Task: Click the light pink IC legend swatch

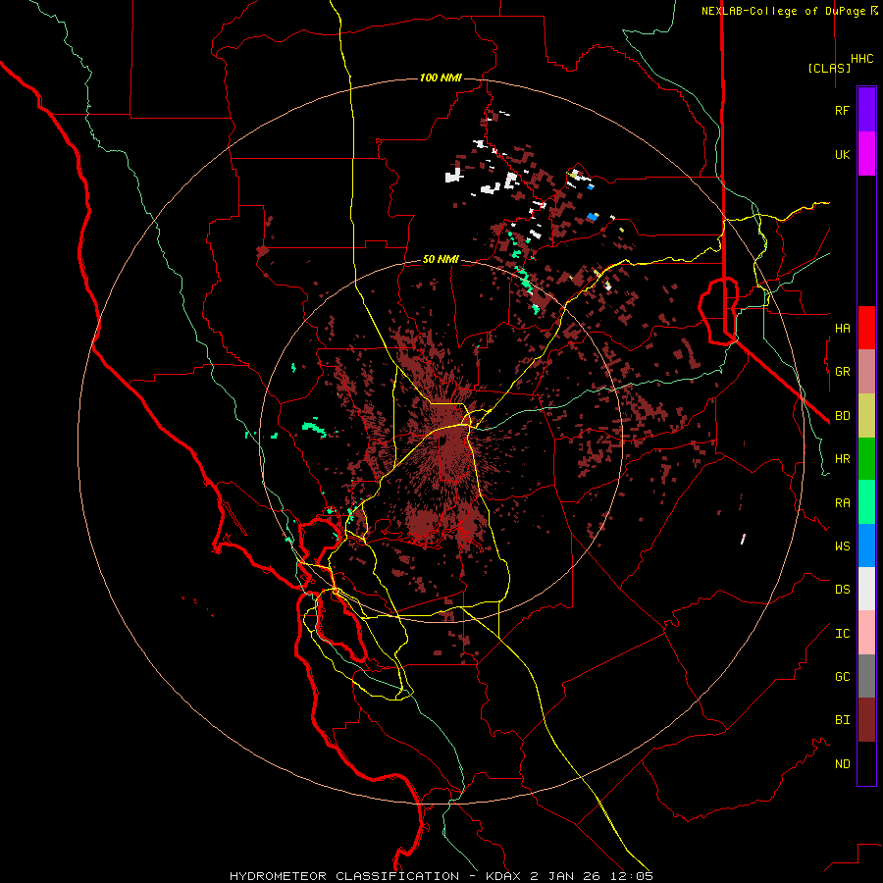Action: click(866, 633)
